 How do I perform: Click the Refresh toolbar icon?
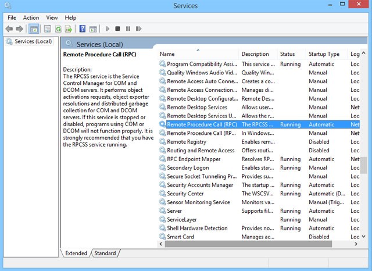58,29
